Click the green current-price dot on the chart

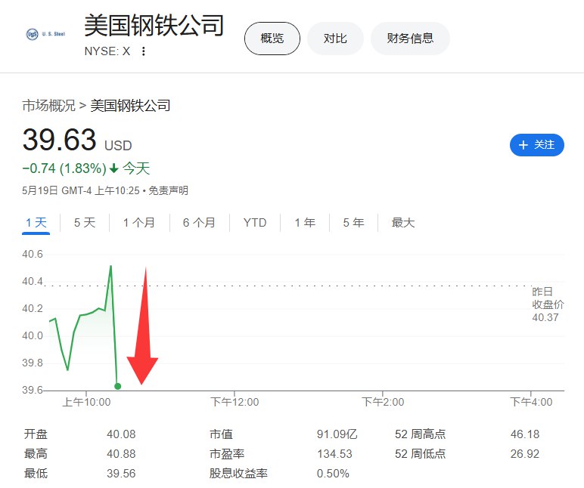[118, 386]
